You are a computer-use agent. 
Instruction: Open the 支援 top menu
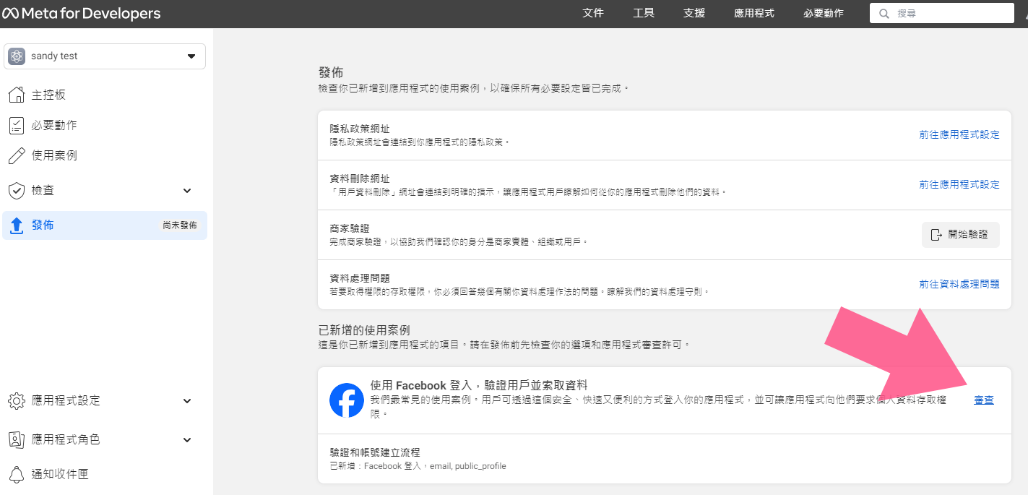[694, 13]
